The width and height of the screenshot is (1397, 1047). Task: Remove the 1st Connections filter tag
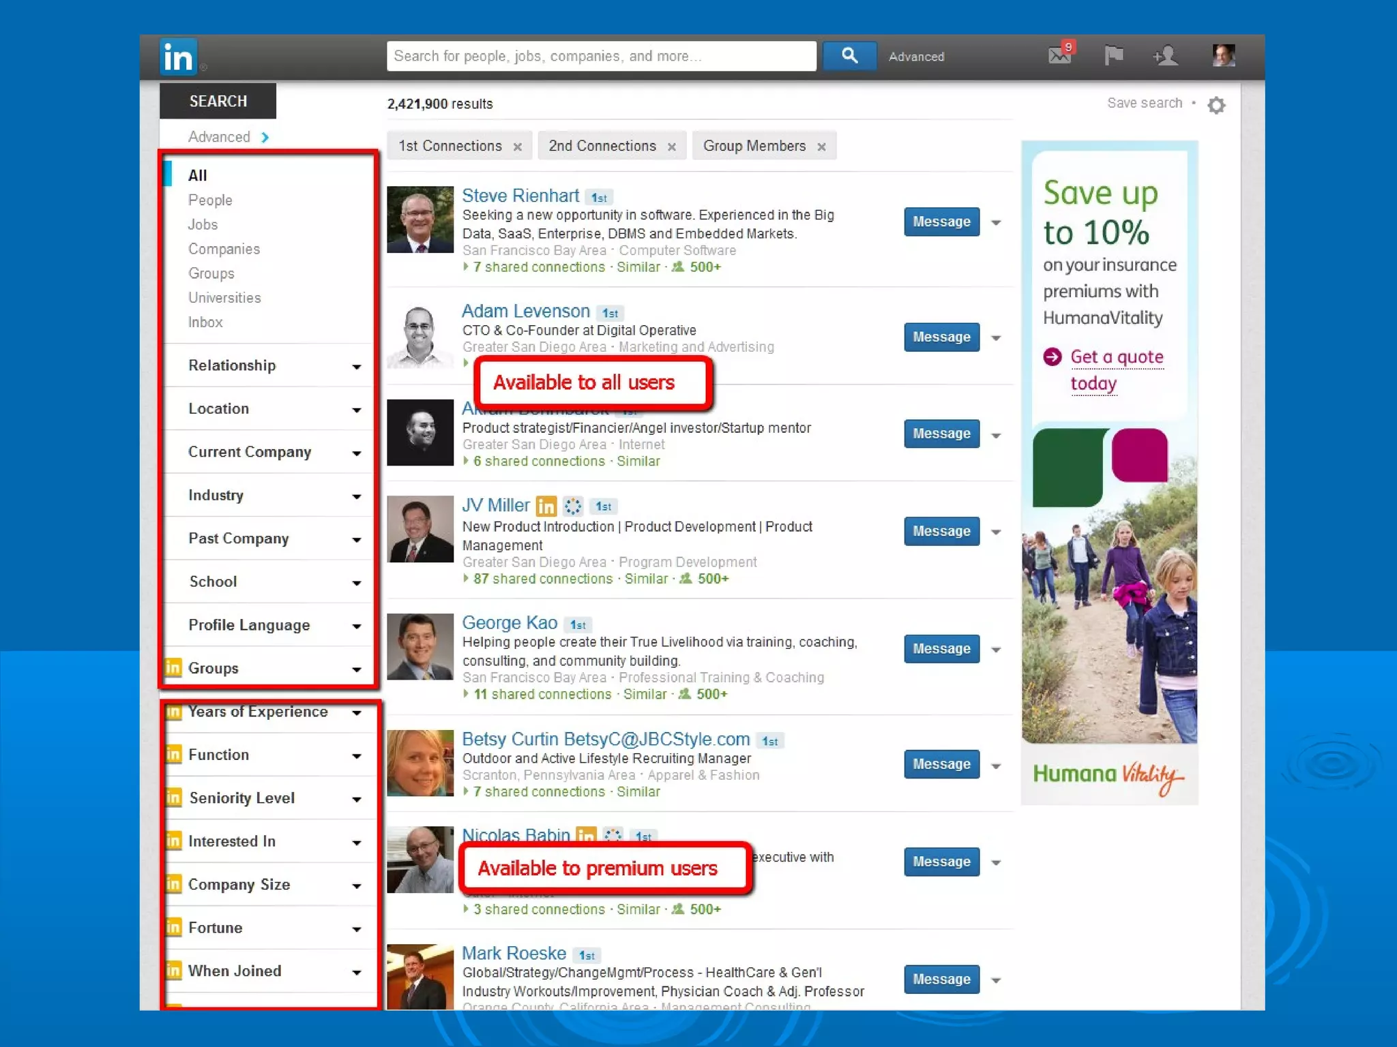[x=518, y=147]
